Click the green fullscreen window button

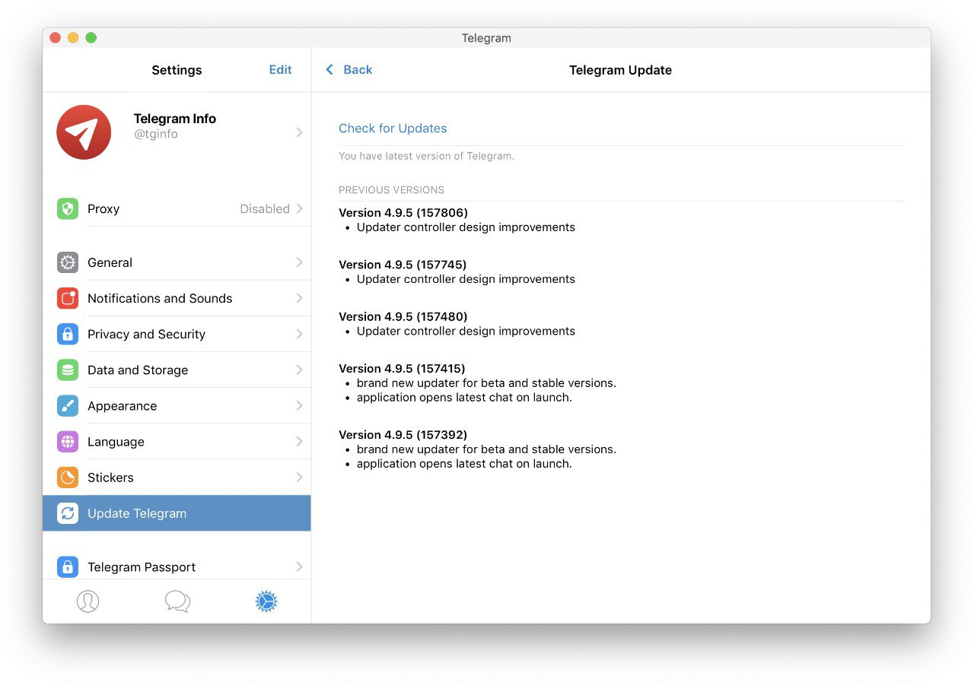tap(91, 38)
